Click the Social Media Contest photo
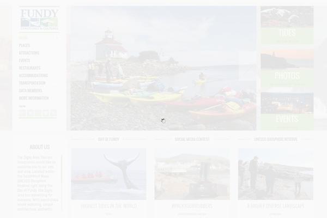The image size is (327, 218). 192,174
